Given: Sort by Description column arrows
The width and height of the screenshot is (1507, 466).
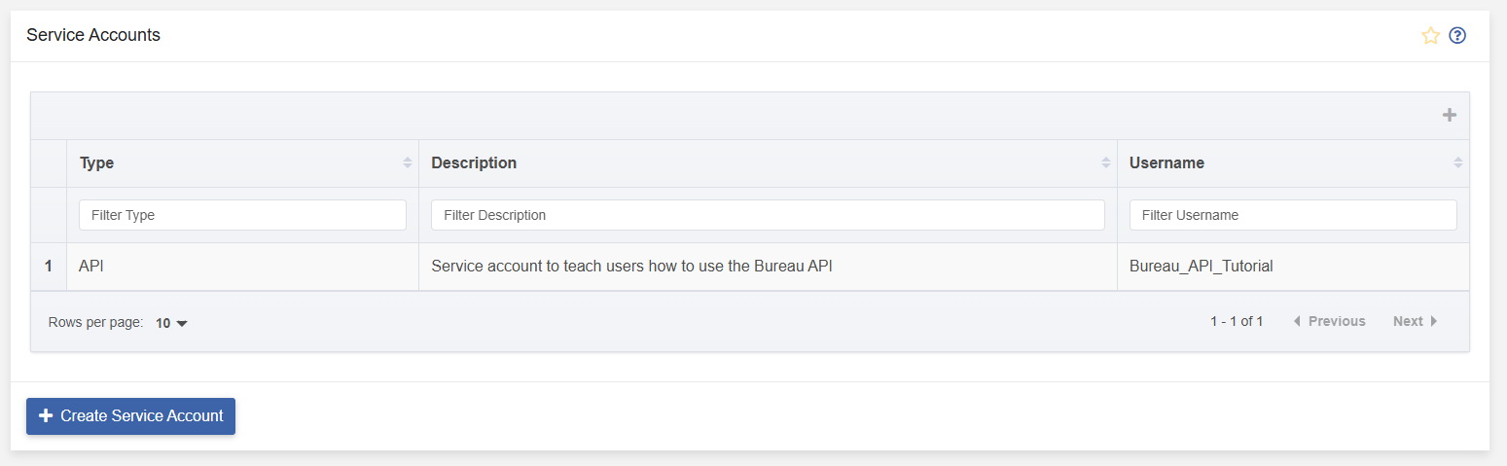Looking at the screenshot, I should [1106, 163].
